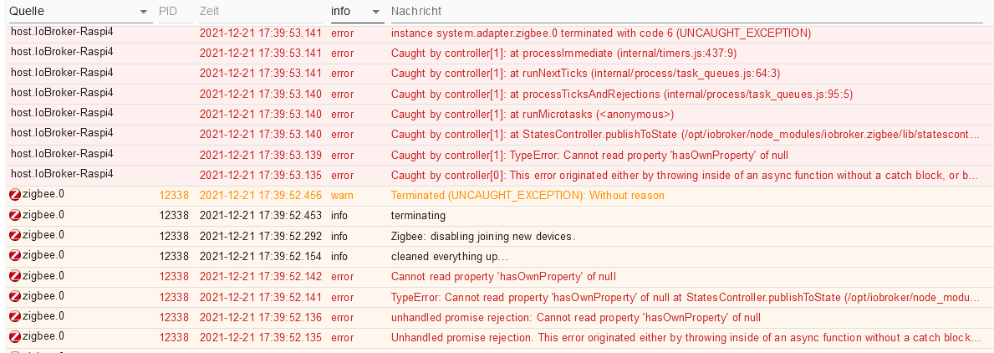Click host.IoBroker-Raspi4 source in the first row
This screenshot has height=353, width=994.
pyautogui.click(x=62, y=31)
